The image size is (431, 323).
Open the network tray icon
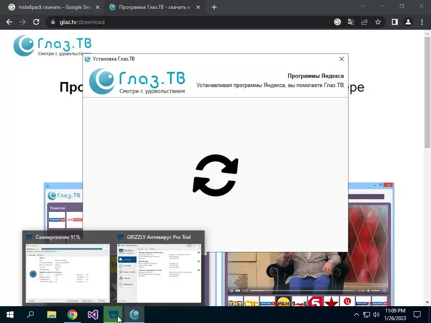(367, 315)
